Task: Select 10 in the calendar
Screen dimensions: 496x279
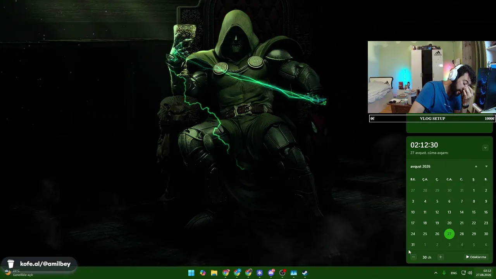Action: [x=413, y=212]
